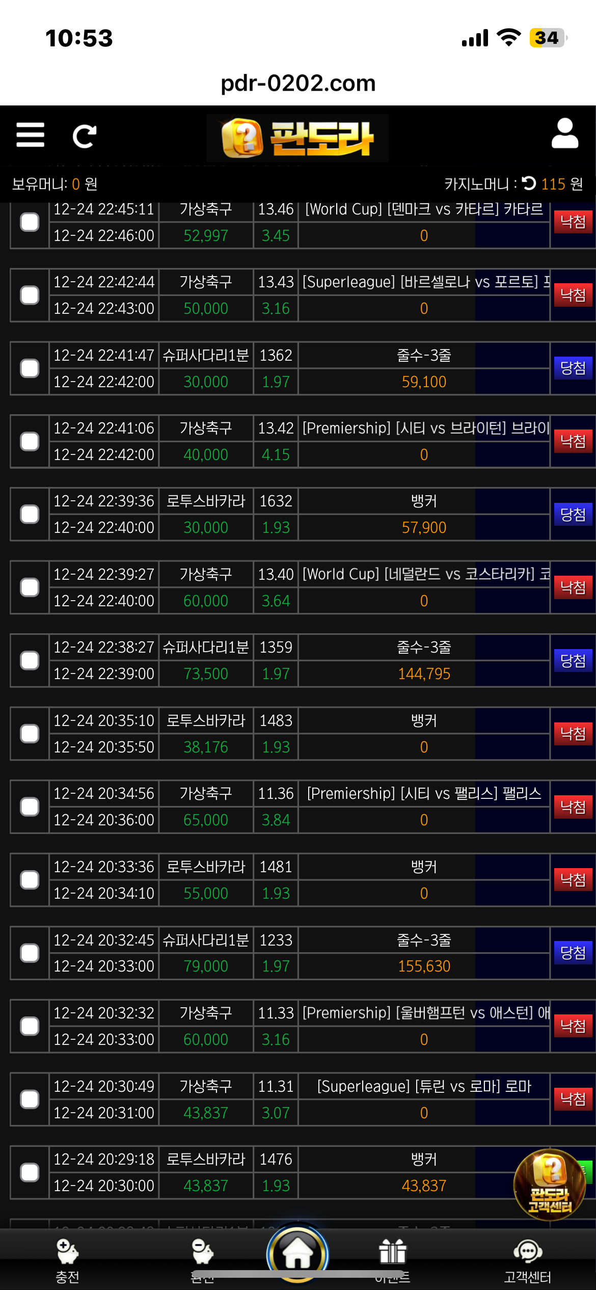
Task: Check the 12-24 22:45:11 가상축구 bet row
Action: tap(30, 222)
